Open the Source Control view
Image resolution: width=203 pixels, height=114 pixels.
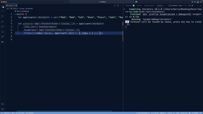pos(3,16)
